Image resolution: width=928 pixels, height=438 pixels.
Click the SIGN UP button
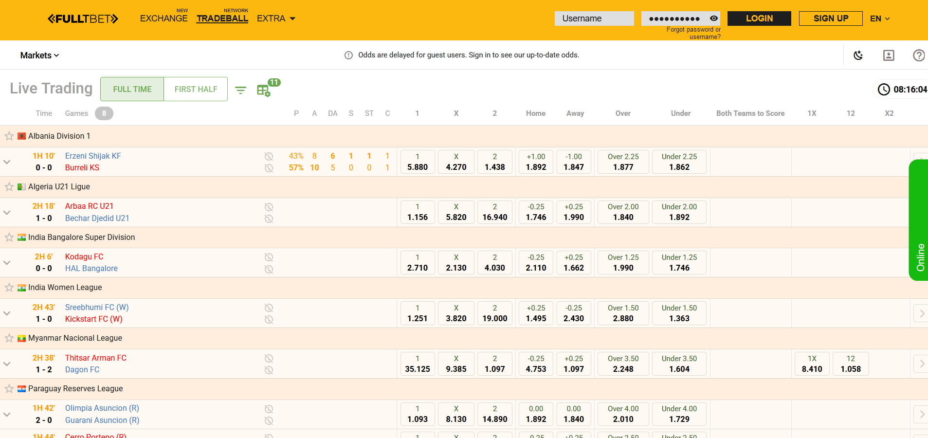[831, 18]
